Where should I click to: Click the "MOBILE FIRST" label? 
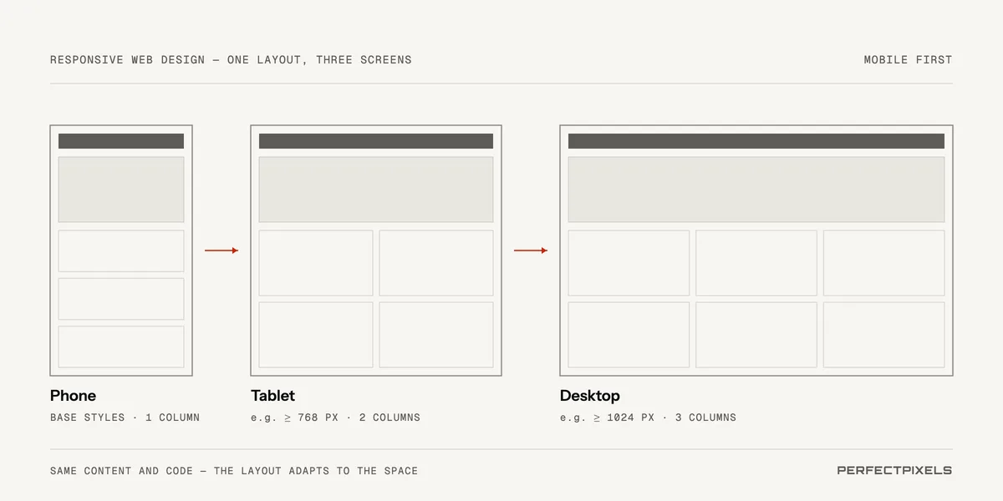click(908, 60)
